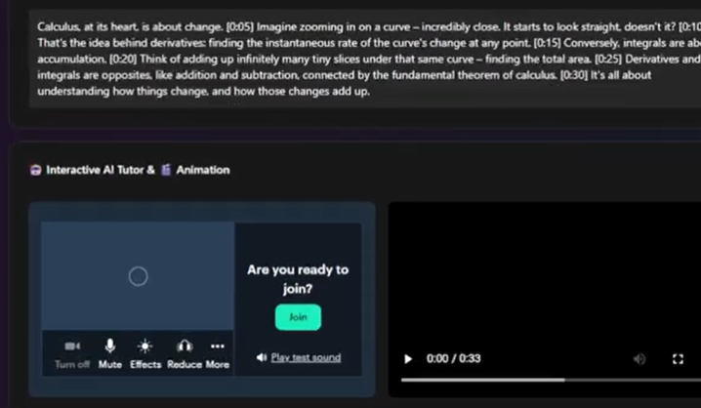Image resolution: width=701 pixels, height=408 pixels.
Task: Click the 'Are you ready to join?' text
Action: 298,279
